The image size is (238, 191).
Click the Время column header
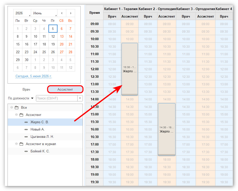click(95, 13)
